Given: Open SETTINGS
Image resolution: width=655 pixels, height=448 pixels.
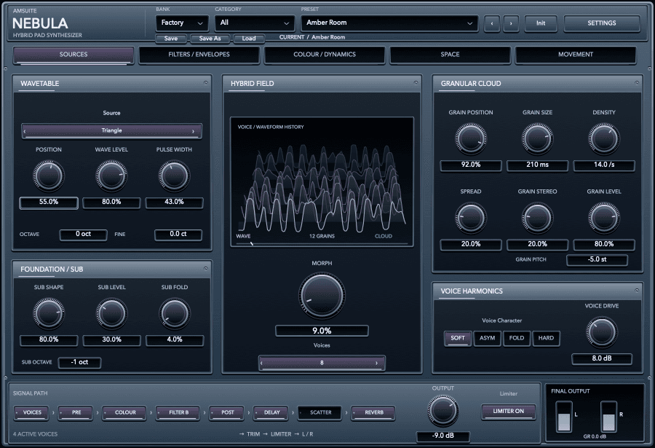Looking at the screenshot, I should click(602, 23).
